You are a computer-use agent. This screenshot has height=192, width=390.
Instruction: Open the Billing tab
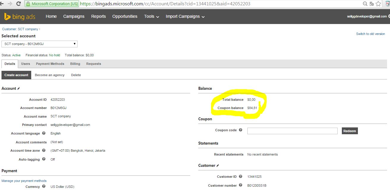75,64
